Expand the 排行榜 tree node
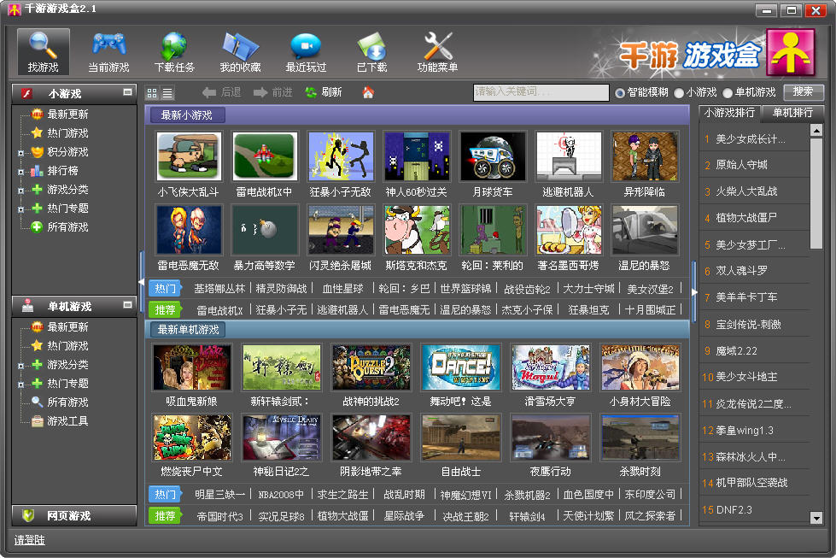 point(20,171)
